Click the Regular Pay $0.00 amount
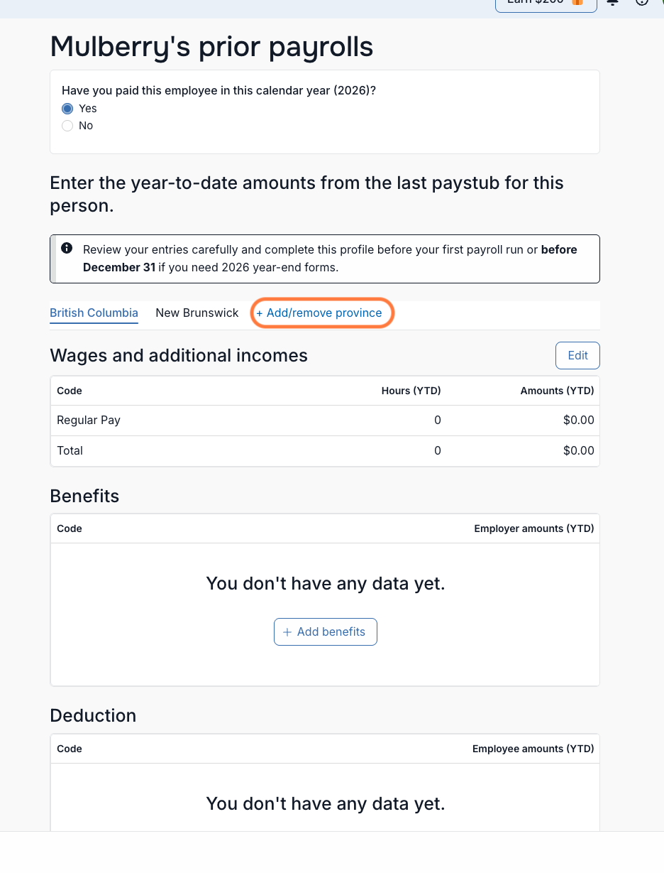The height and width of the screenshot is (873, 664). pyautogui.click(x=579, y=421)
